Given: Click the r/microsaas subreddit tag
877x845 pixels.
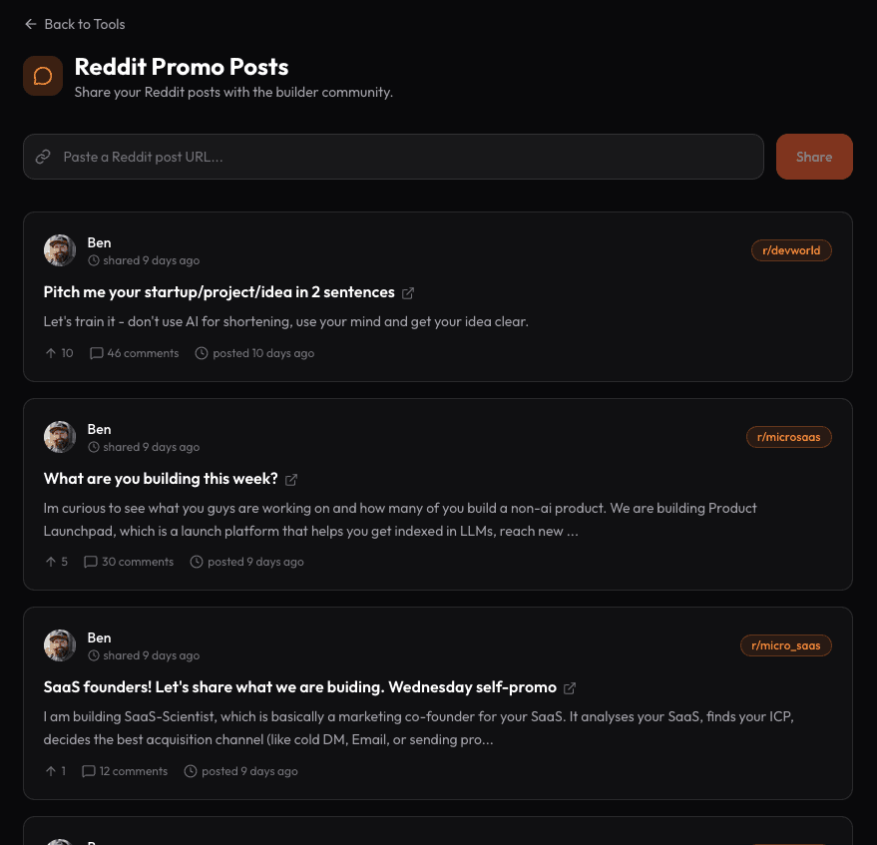Looking at the screenshot, I should [788, 437].
